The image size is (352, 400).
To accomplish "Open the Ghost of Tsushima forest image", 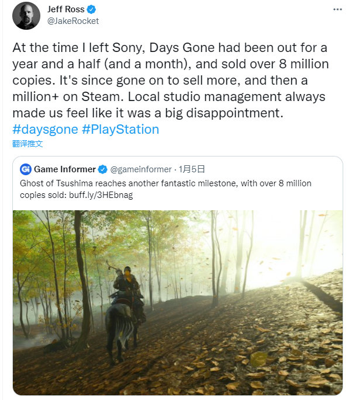I will (x=178, y=302).
